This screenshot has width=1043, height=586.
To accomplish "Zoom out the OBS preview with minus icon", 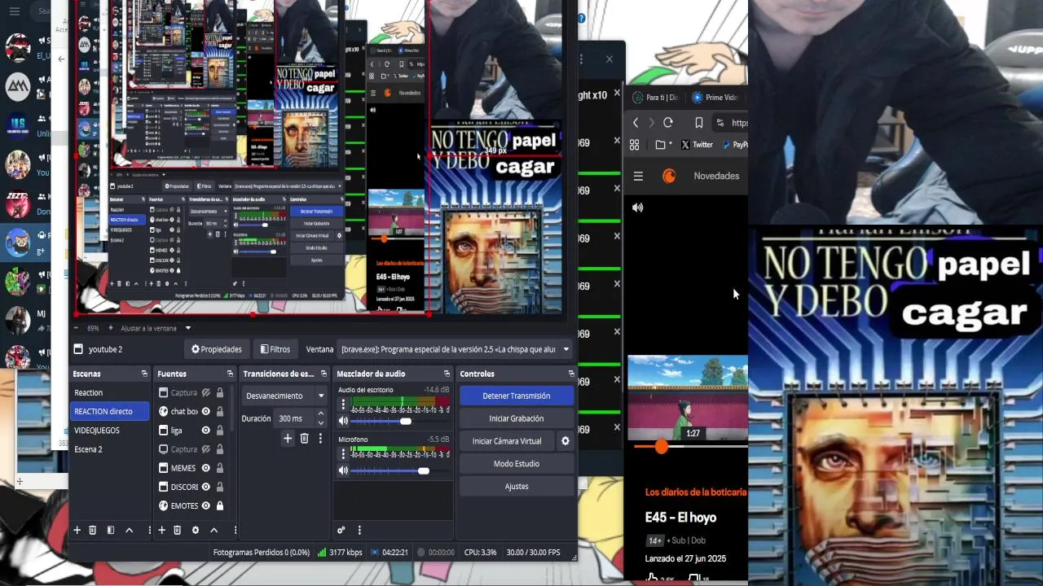I will point(77,328).
